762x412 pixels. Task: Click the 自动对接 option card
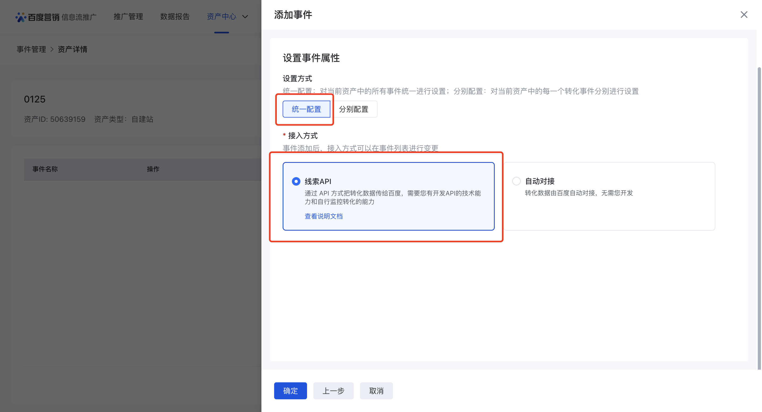coord(609,196)
